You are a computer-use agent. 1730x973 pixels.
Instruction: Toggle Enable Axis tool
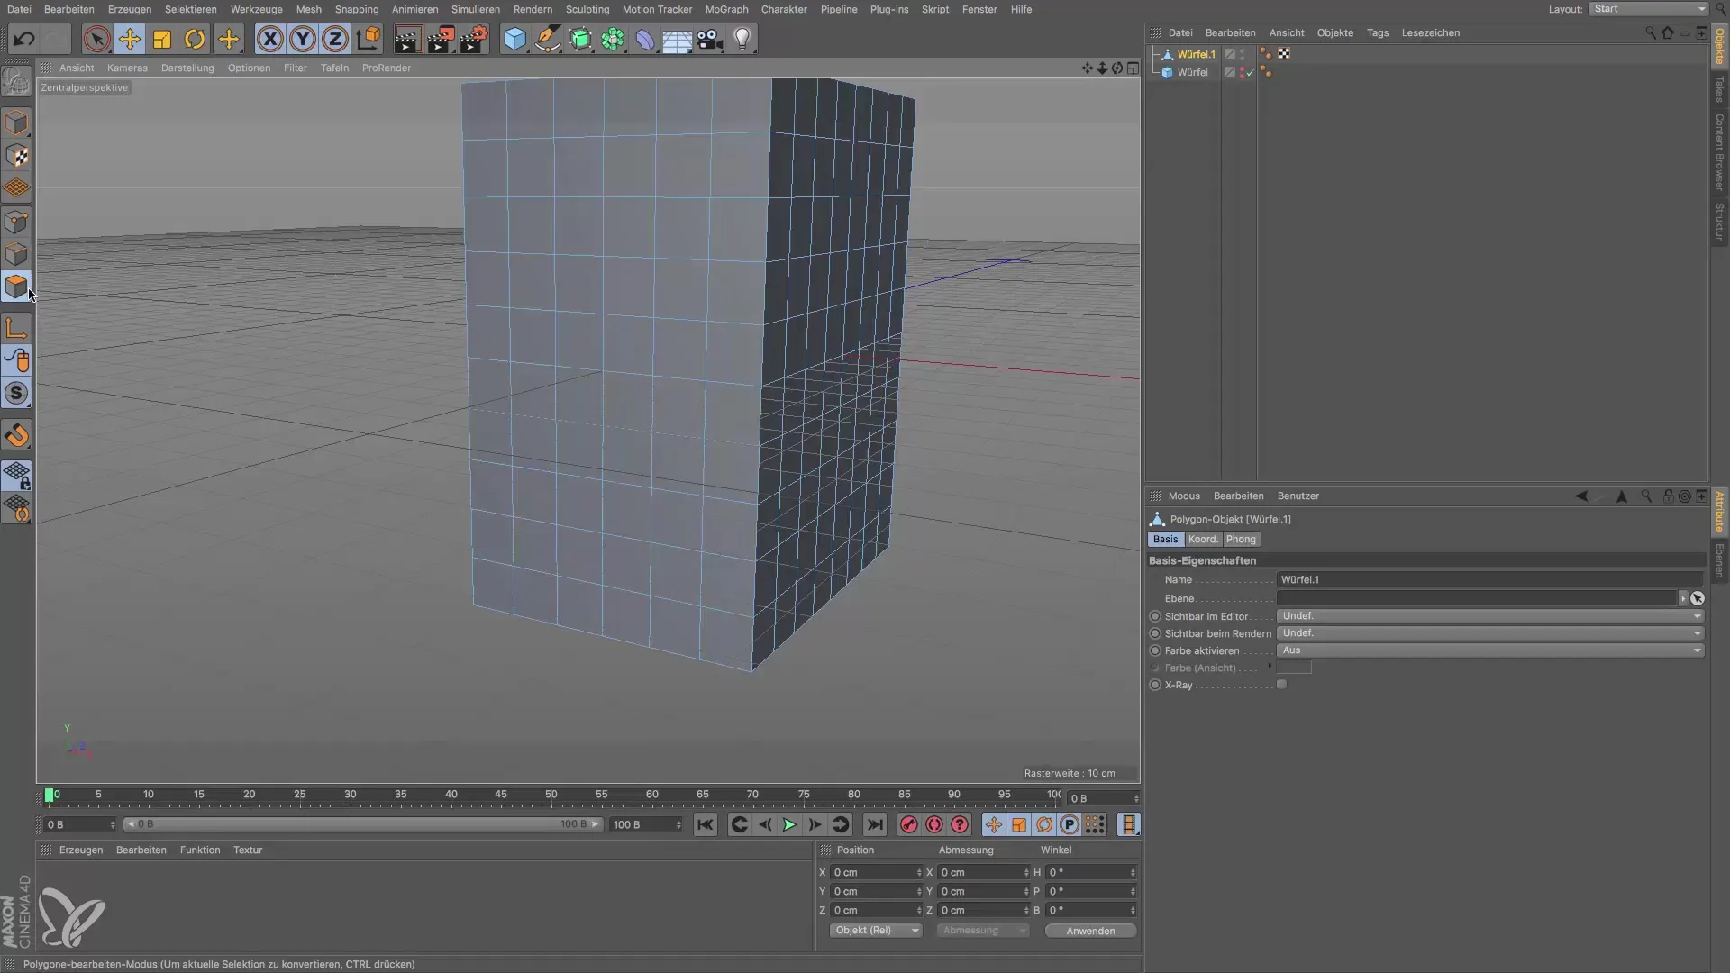pos(16,328)
